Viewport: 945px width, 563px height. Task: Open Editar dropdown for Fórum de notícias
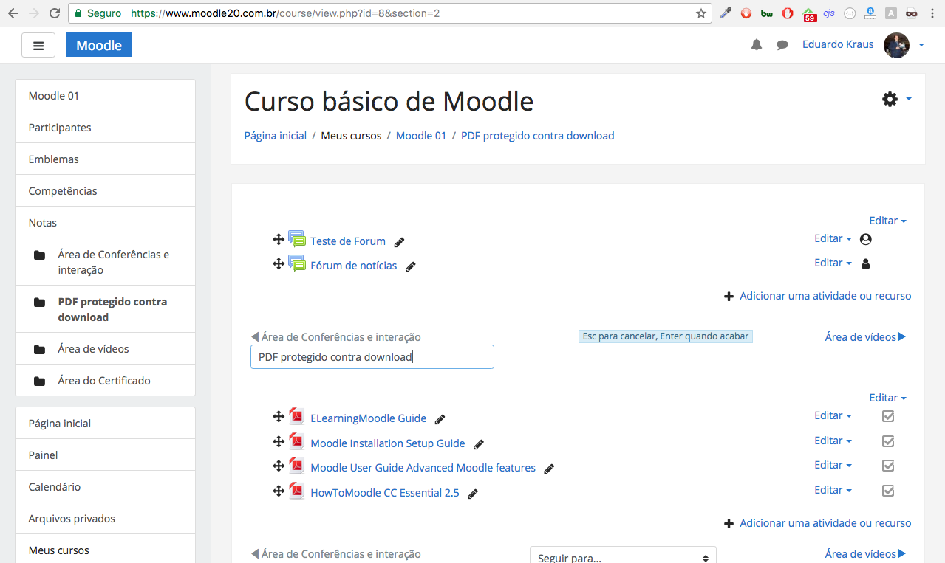(x=833, y=263)
